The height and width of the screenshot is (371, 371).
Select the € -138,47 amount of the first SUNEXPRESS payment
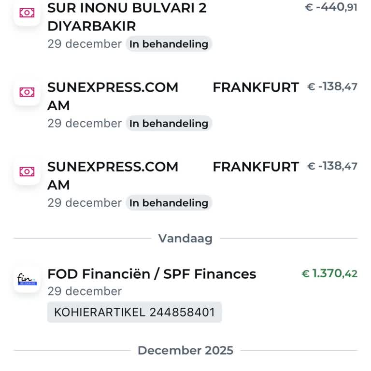(x=332, y=87)
